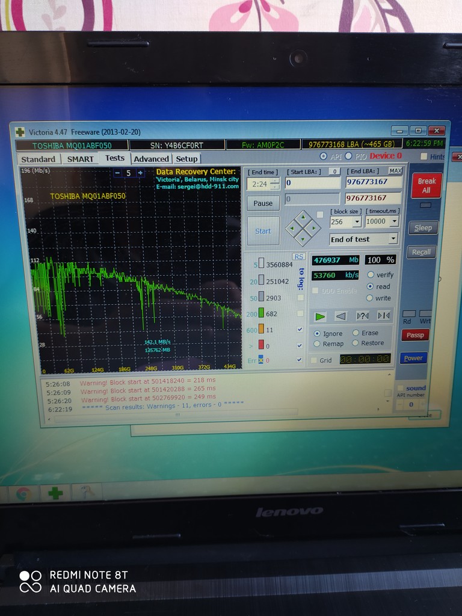Click the RS reset counters button
Viewport: 462px width, 616px height.
coord(298,256)
